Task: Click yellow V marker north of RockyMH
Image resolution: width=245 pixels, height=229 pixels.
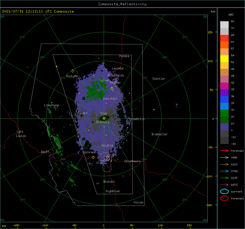Action: (x=57, y=66)
